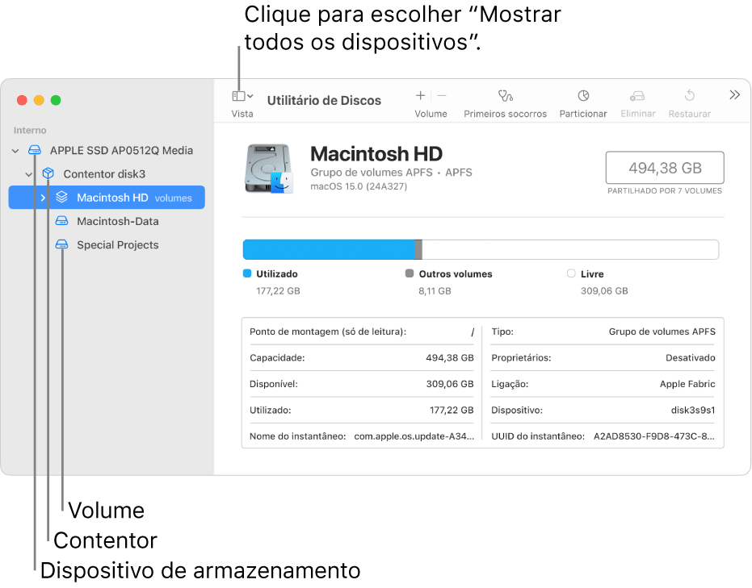Click 'PARTILHADO POR 7 VOLUMES' caption
This screenshot has height=588, width=752.
[665, 190]
